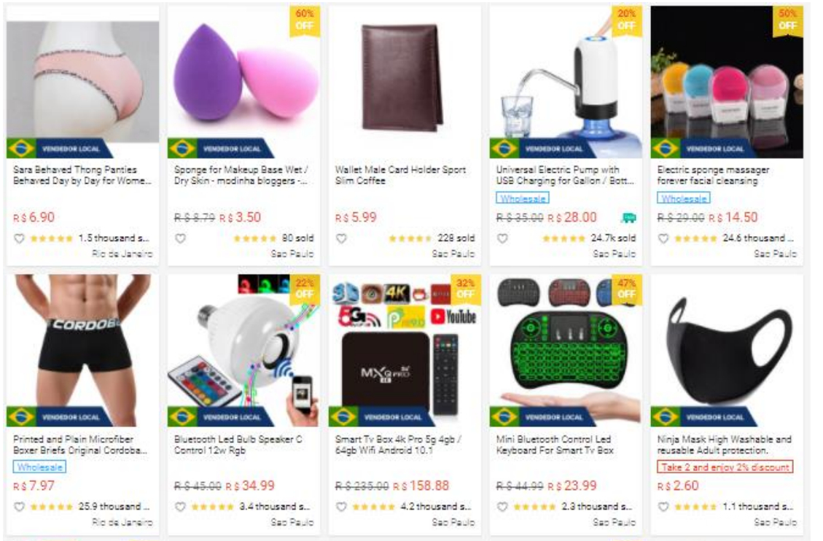The image size is (823, 541).
Task: Open Wholesale label on Cordoba Boxer Briefs
Action: click(39, 467)
